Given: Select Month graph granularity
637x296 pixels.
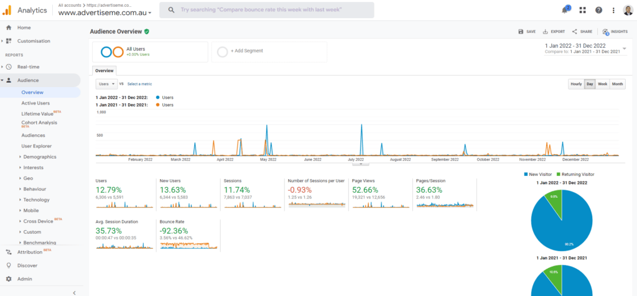Looking at the screenshot, I should tap(618, 84).
